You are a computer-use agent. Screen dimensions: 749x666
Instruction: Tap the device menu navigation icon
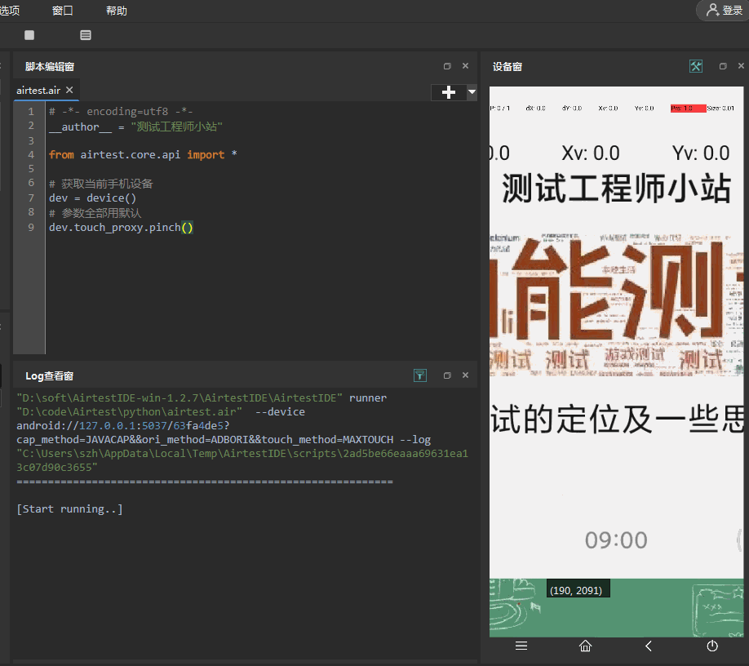tap(521, 646)
